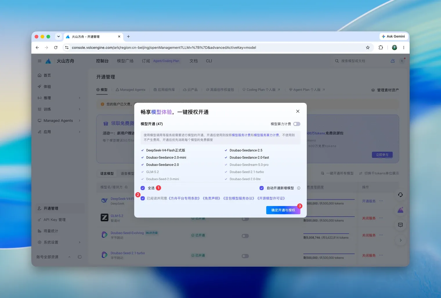Open 《豆包模型服务协议》 link
The width and height of the screenshot is (441, 298).
point(239,198)
